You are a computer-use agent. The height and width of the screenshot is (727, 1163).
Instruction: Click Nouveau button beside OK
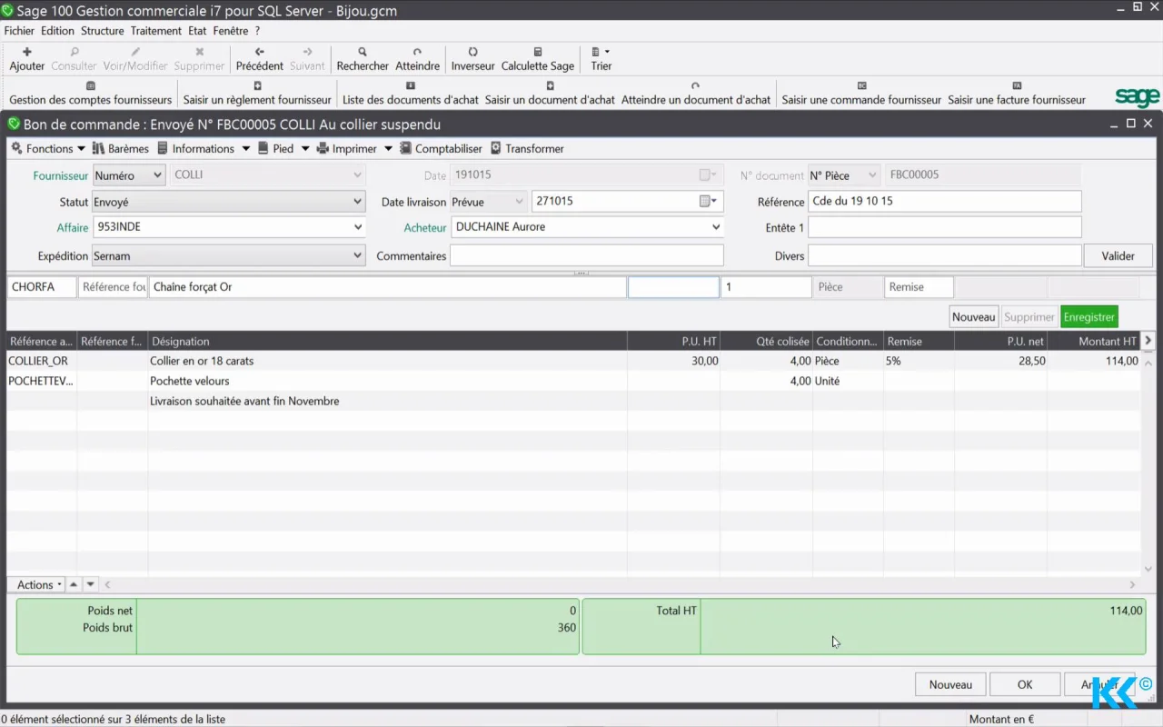(x=950, y=684)
